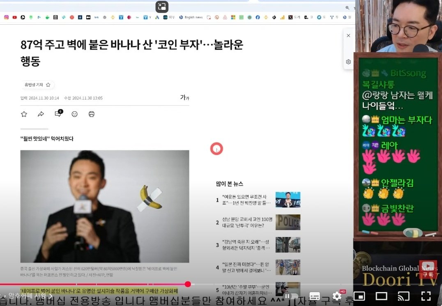
Task: Click the smiley reaction icon
Action: [74, 114]
